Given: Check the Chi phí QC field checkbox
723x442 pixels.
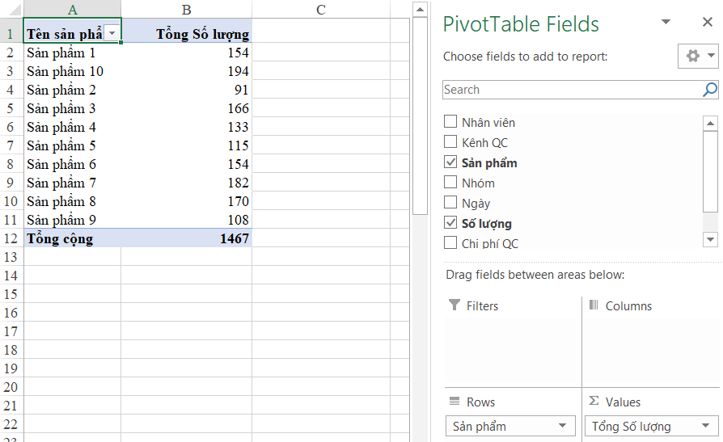Looking at the screenshot, I should click(x=450, y=243).
